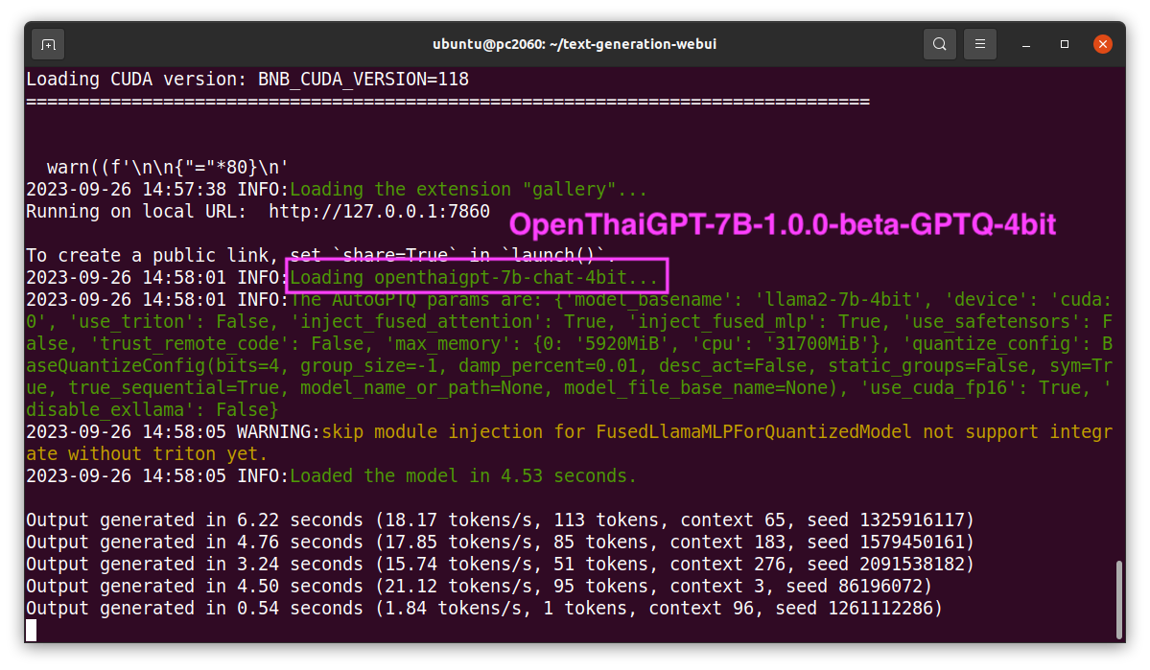Click the warn((f'\n\n{"="*80}\n' line
The height and width of the screenshot is (670, 1150).
[167, 168]
